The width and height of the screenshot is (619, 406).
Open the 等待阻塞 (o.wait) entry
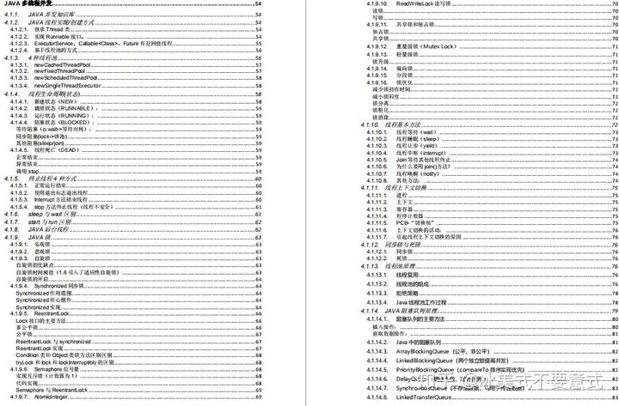pos(139,129)
